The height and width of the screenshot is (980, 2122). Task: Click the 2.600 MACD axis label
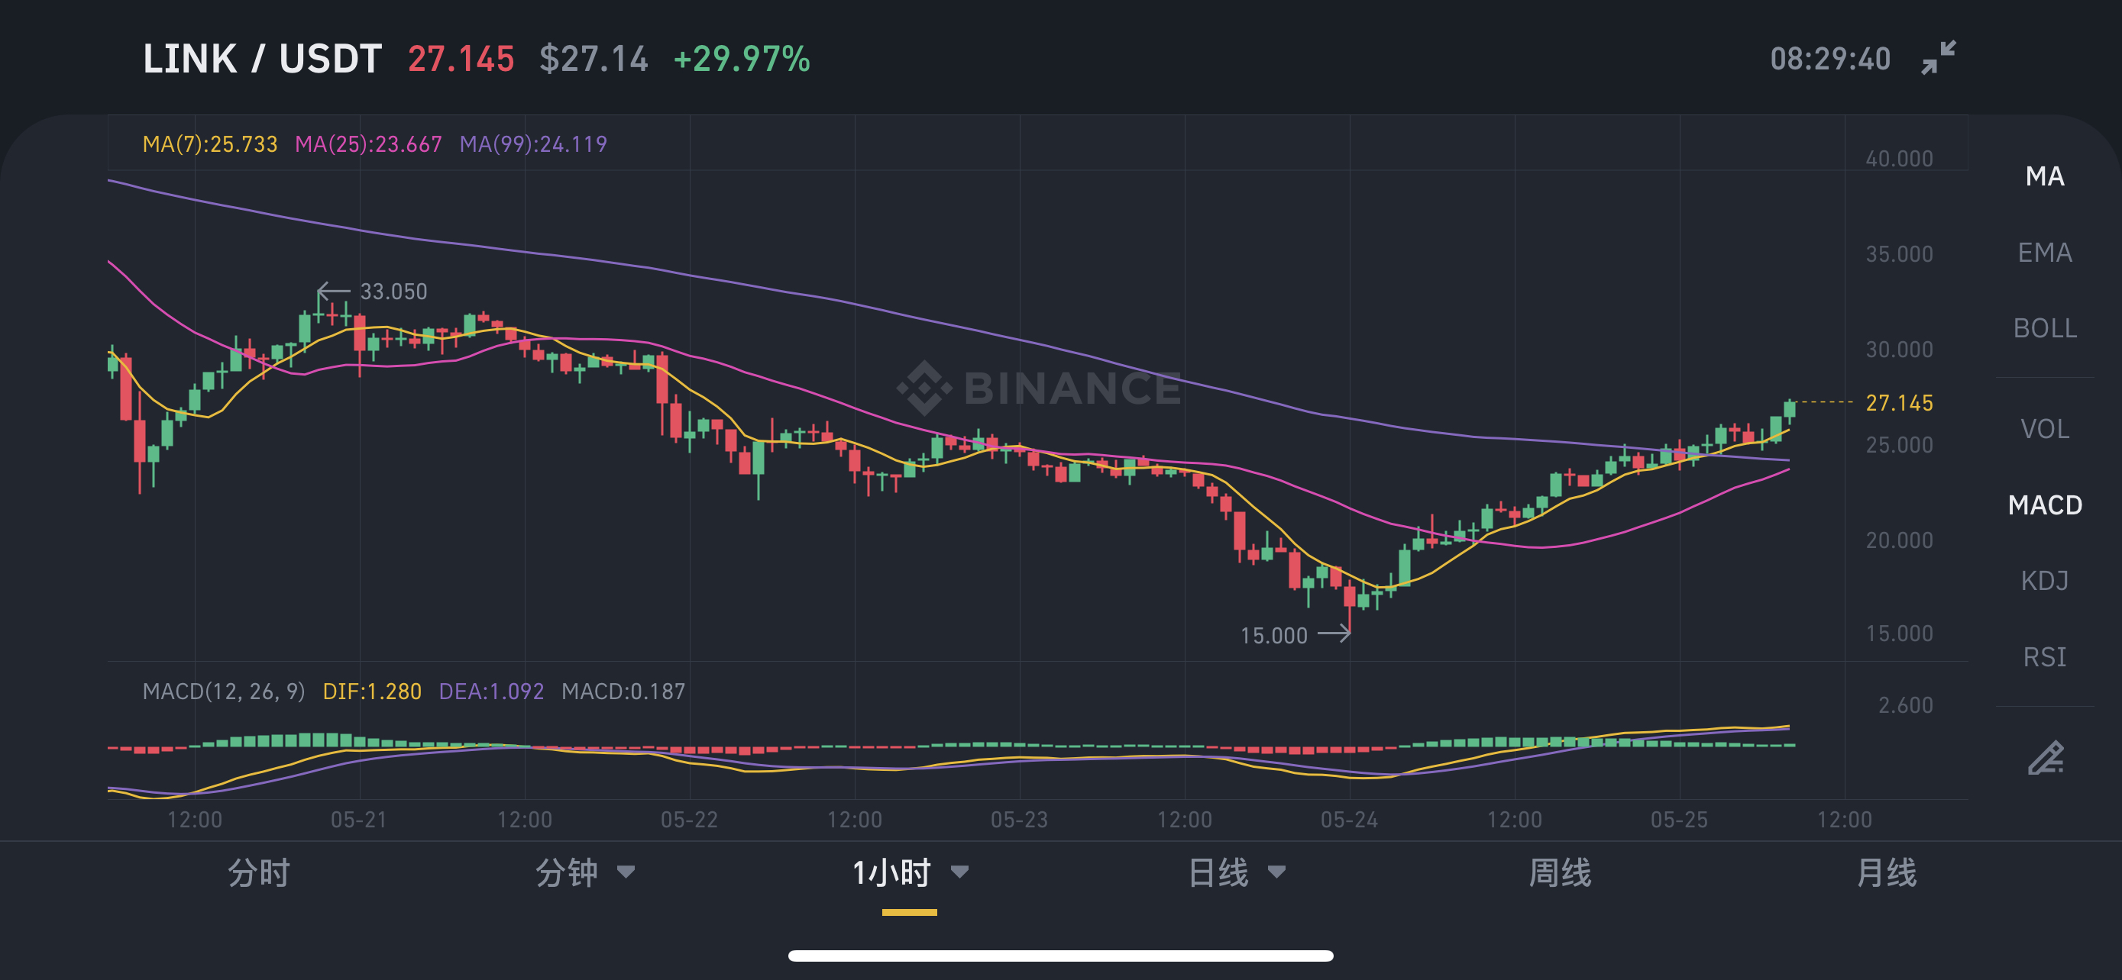1905,705
